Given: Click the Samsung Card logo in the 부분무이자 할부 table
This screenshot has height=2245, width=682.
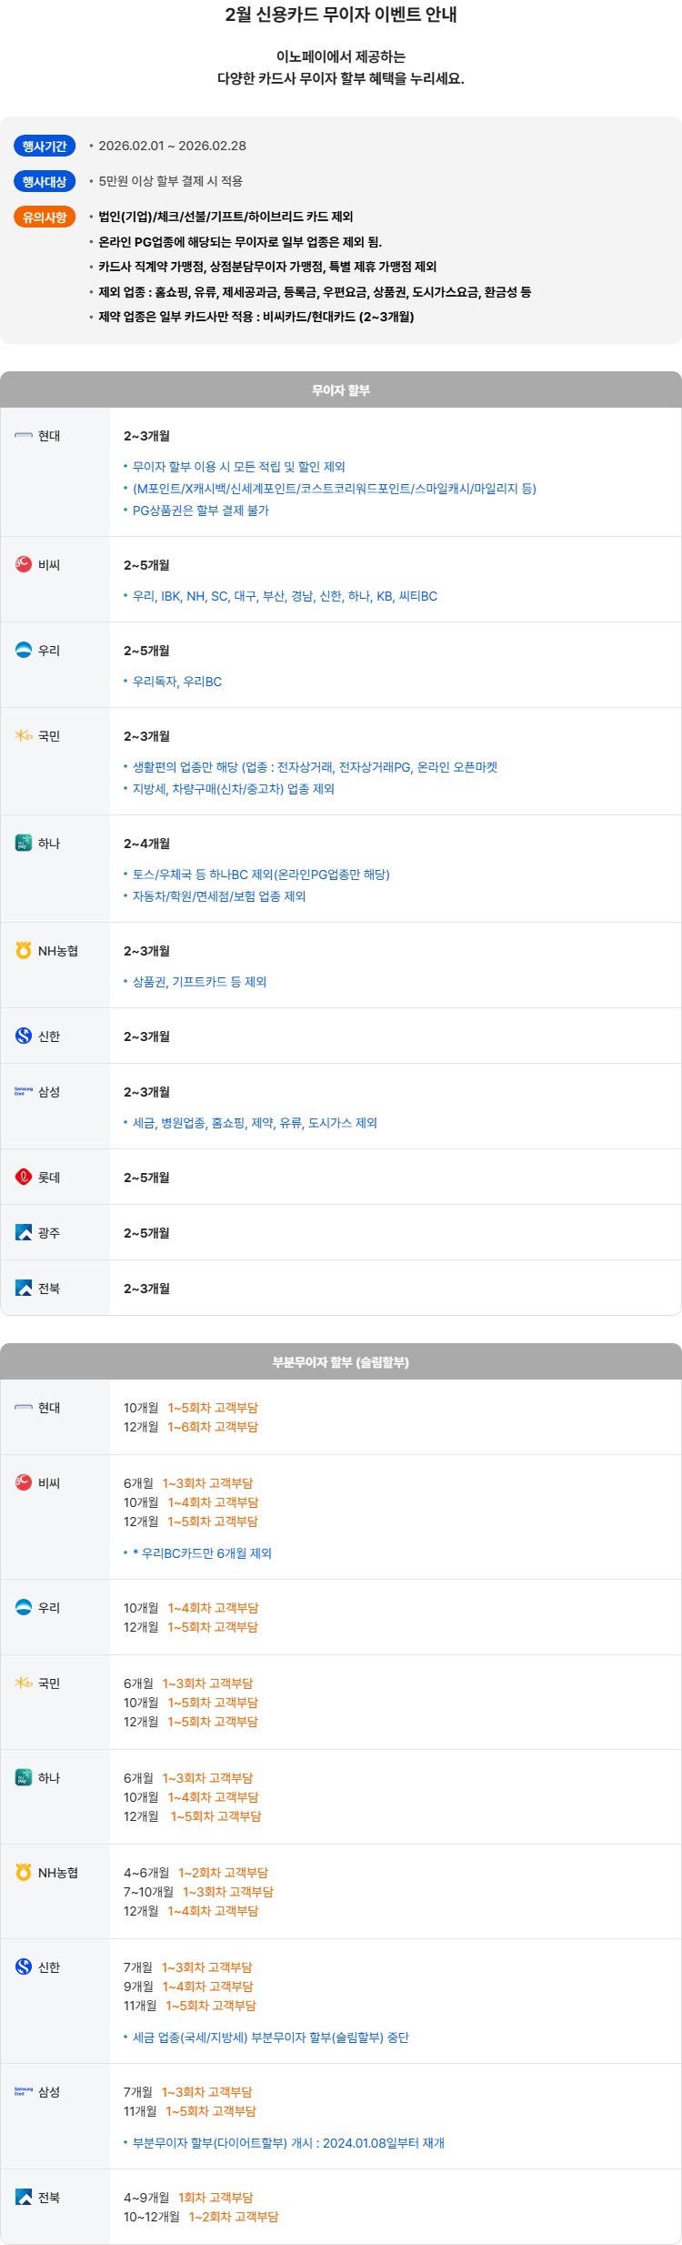Looking at the screenshot, I should (x=24, y=2091).
